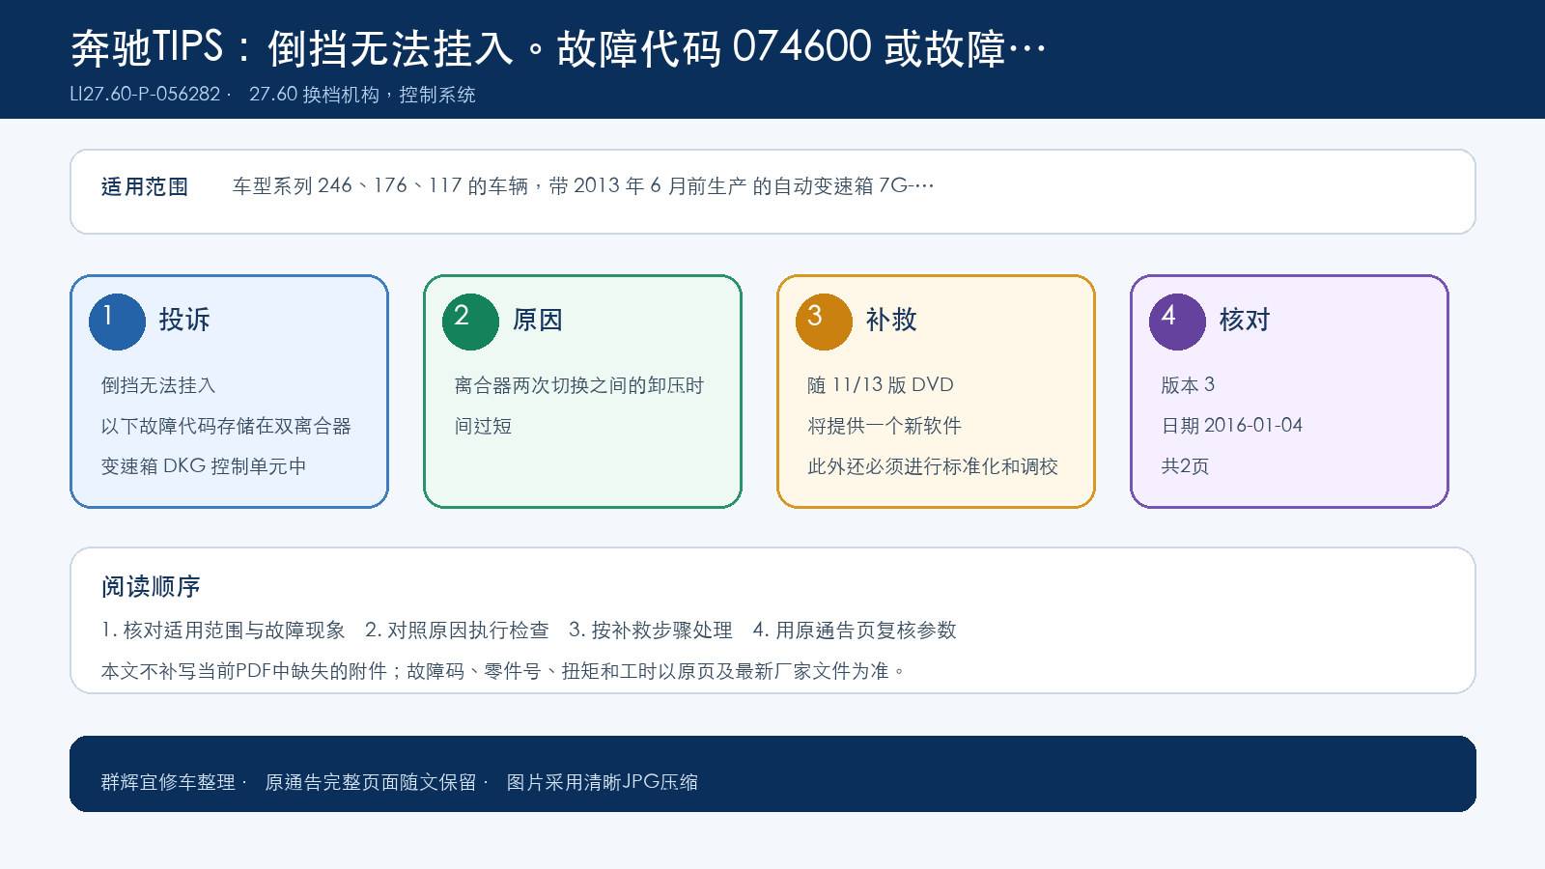Select the note starting 本文不补写当前PDF中缺失的附件
Image resolution: width=1545 pixels, height=869 pixels.
tap(504, 671)
